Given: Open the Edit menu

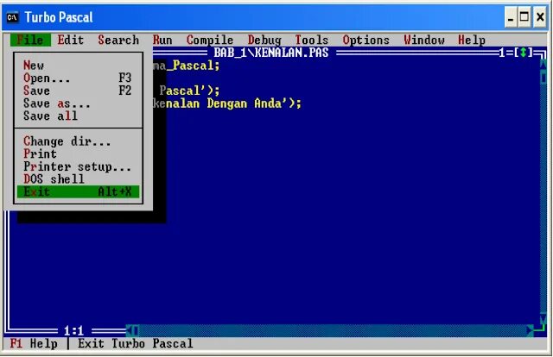Looking at the screenshot, I should (x=71, y=40).
